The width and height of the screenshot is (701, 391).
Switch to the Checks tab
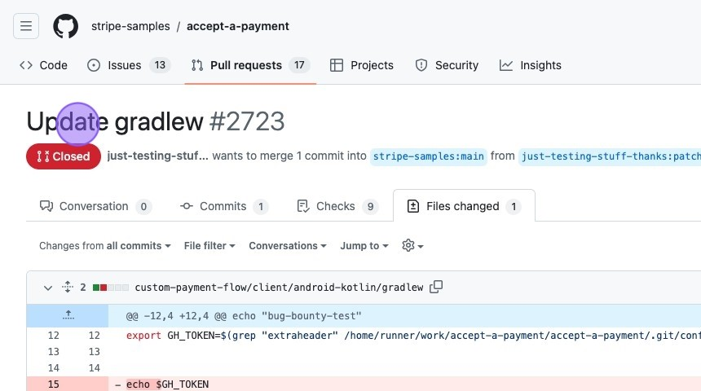(x=337, y=206)
